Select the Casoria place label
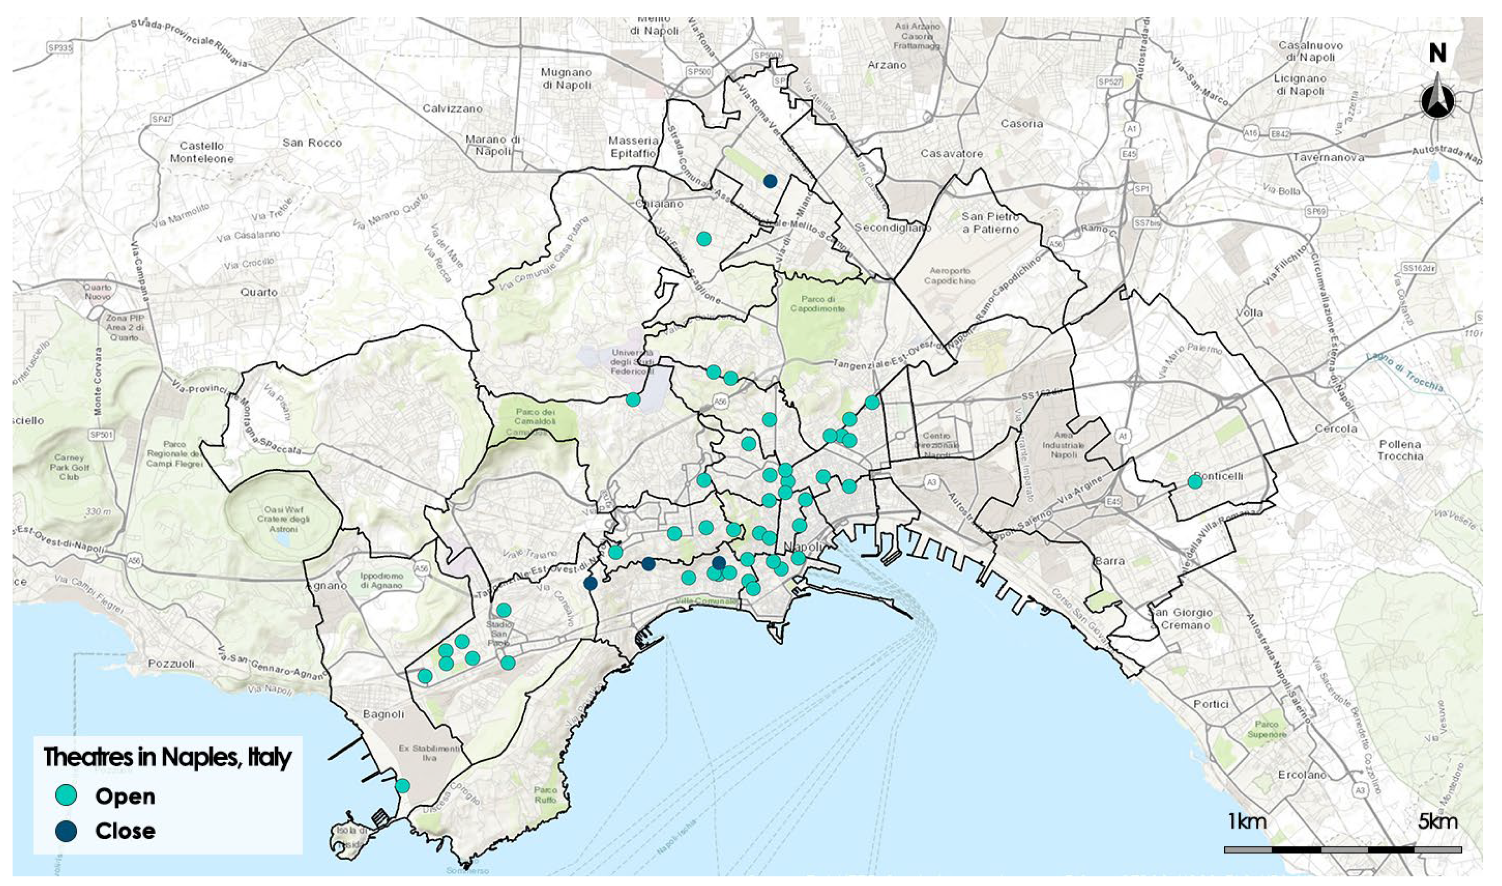 pos(1022,124)
